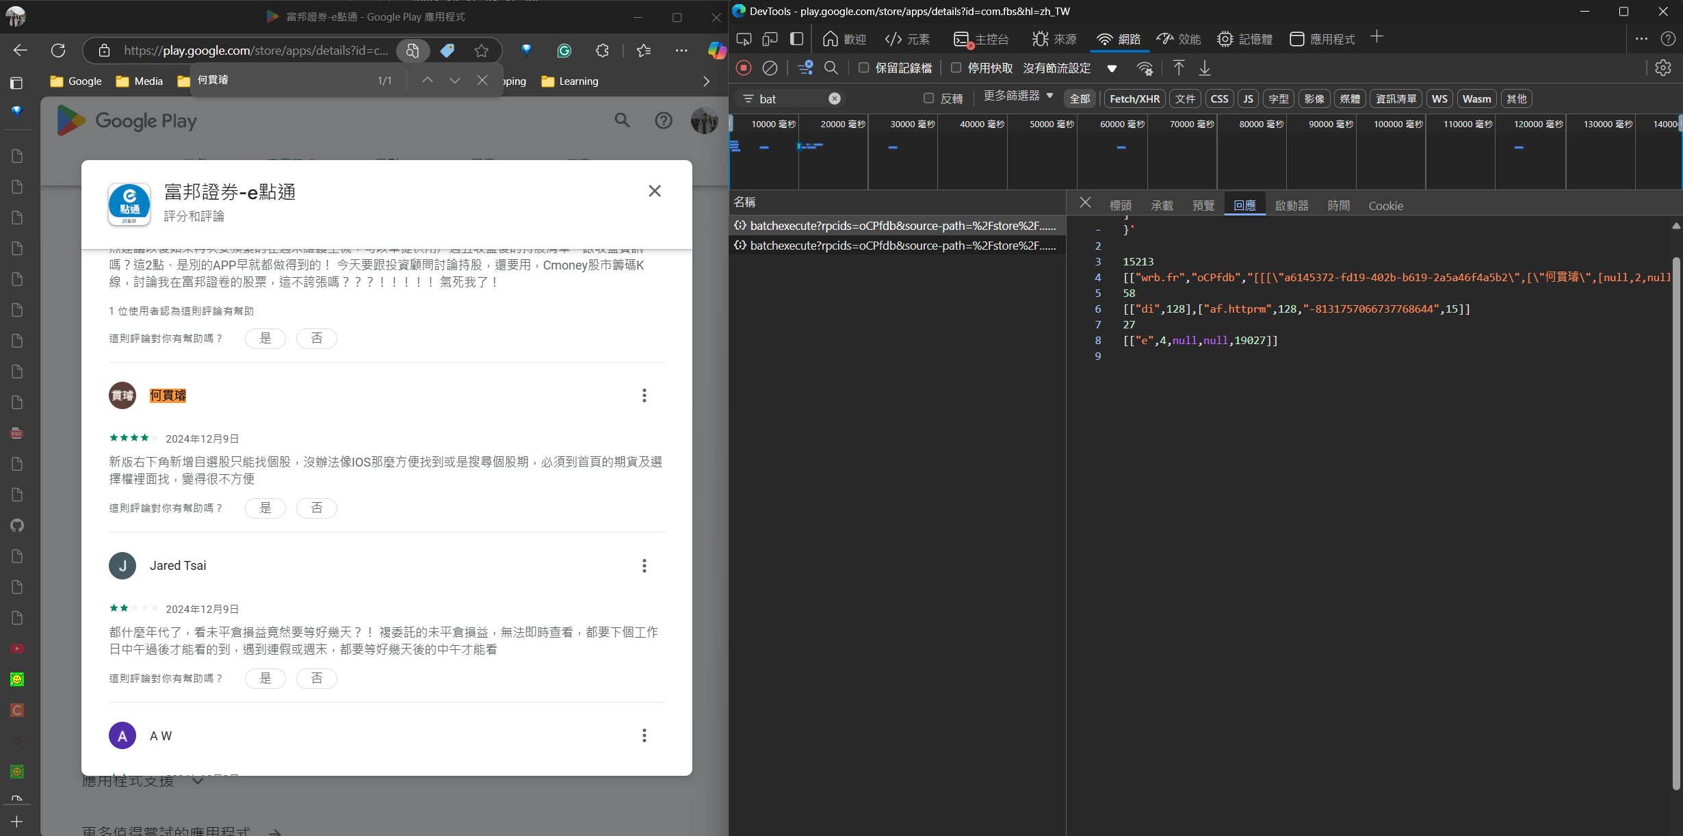Stop recording network log
Screen dimensions: 1683x836
pos(744,68)
